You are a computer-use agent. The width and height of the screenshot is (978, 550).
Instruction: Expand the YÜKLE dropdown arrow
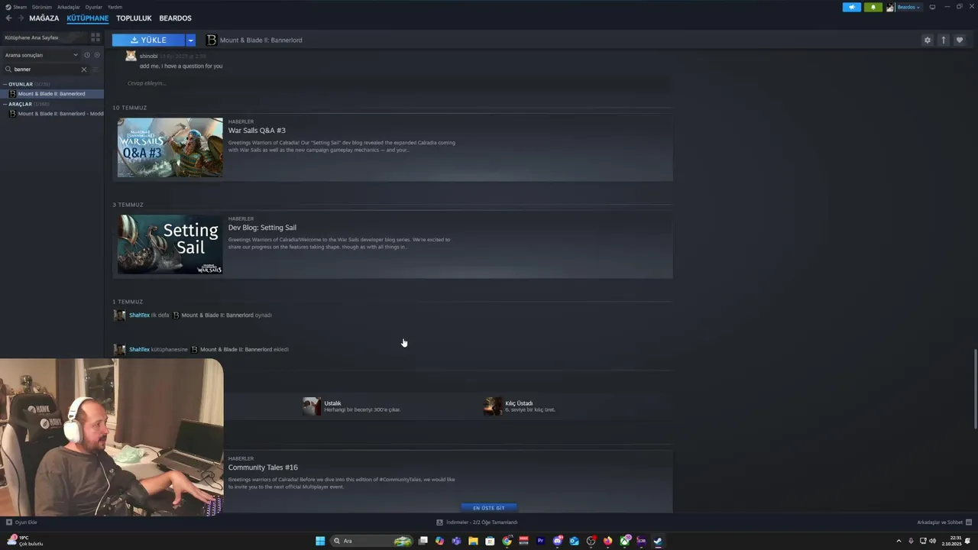pos(191,40)
